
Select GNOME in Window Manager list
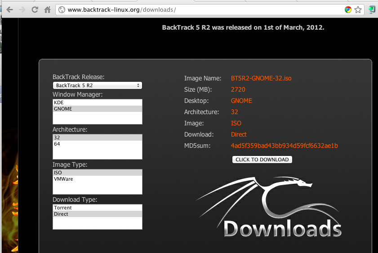[98, 109]
